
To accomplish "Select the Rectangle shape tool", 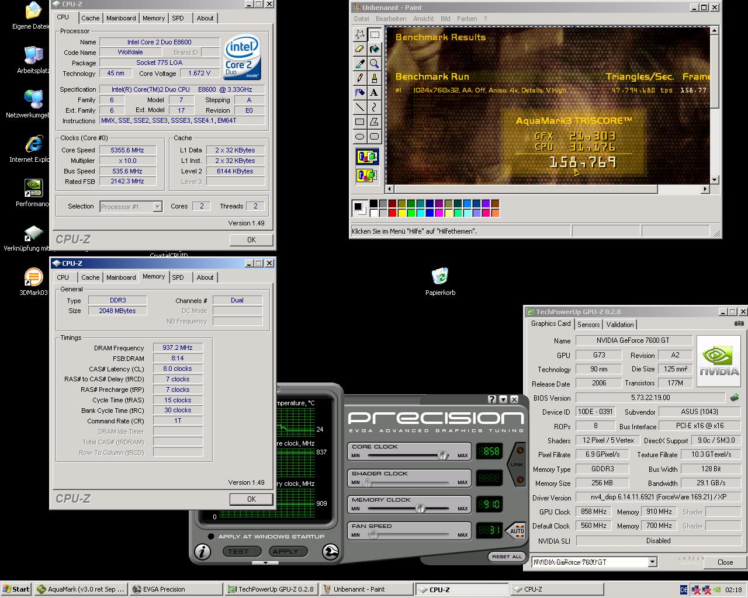I will point(360,121).
